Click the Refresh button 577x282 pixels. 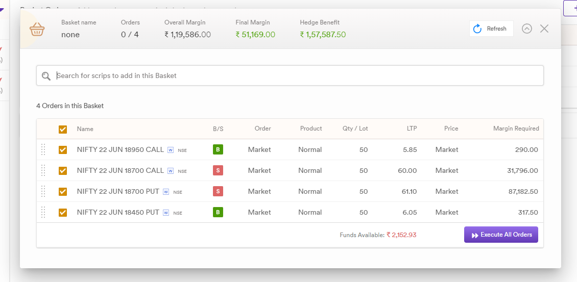tap(491, 29)
